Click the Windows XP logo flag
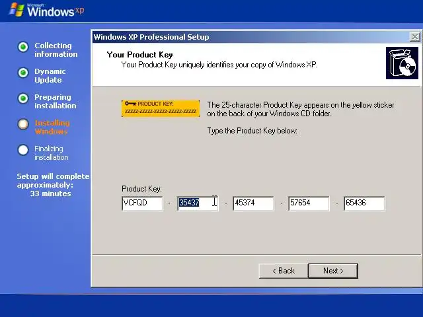 pos(17,11)
